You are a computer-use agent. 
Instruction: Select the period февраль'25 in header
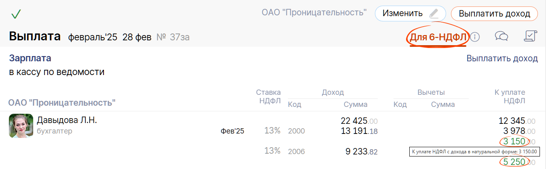point(92,38)
